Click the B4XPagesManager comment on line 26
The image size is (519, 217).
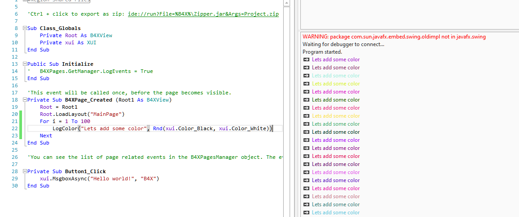pos(156,157)
